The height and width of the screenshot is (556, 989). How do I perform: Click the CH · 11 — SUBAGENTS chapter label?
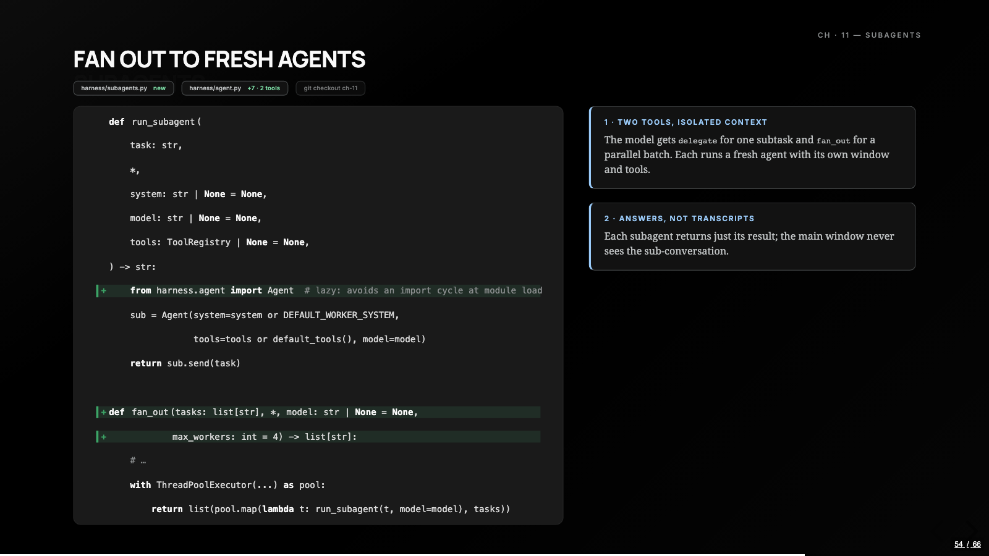pos(869,35)
